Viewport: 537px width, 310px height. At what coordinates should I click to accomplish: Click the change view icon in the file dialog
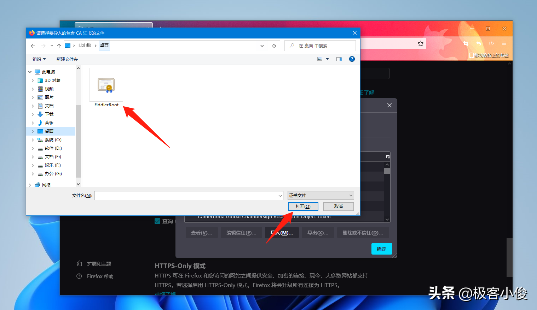coord(320,59)
